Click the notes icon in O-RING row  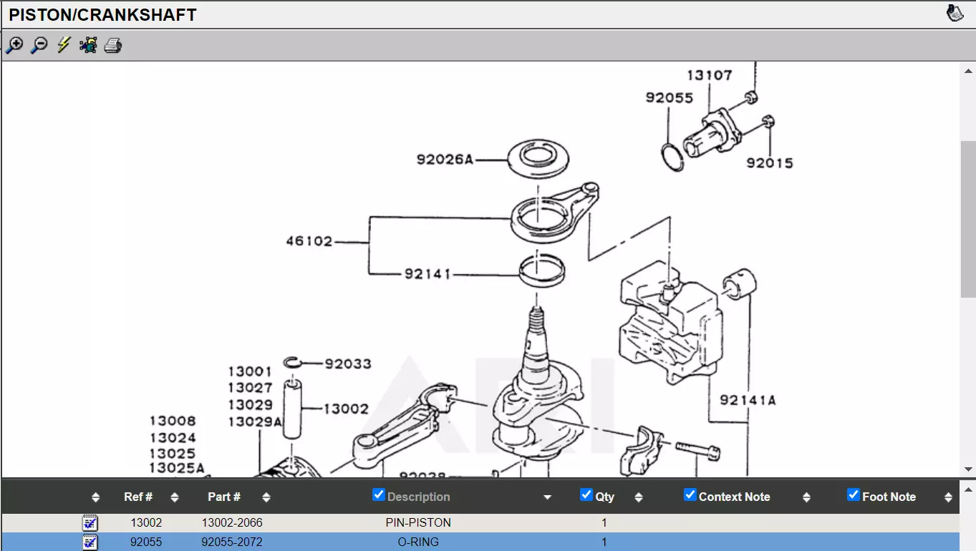pos(90,542)
